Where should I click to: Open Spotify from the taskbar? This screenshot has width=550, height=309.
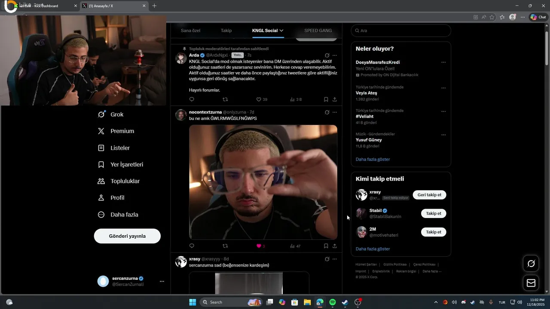pyautogui.click(x=332, y=302)
